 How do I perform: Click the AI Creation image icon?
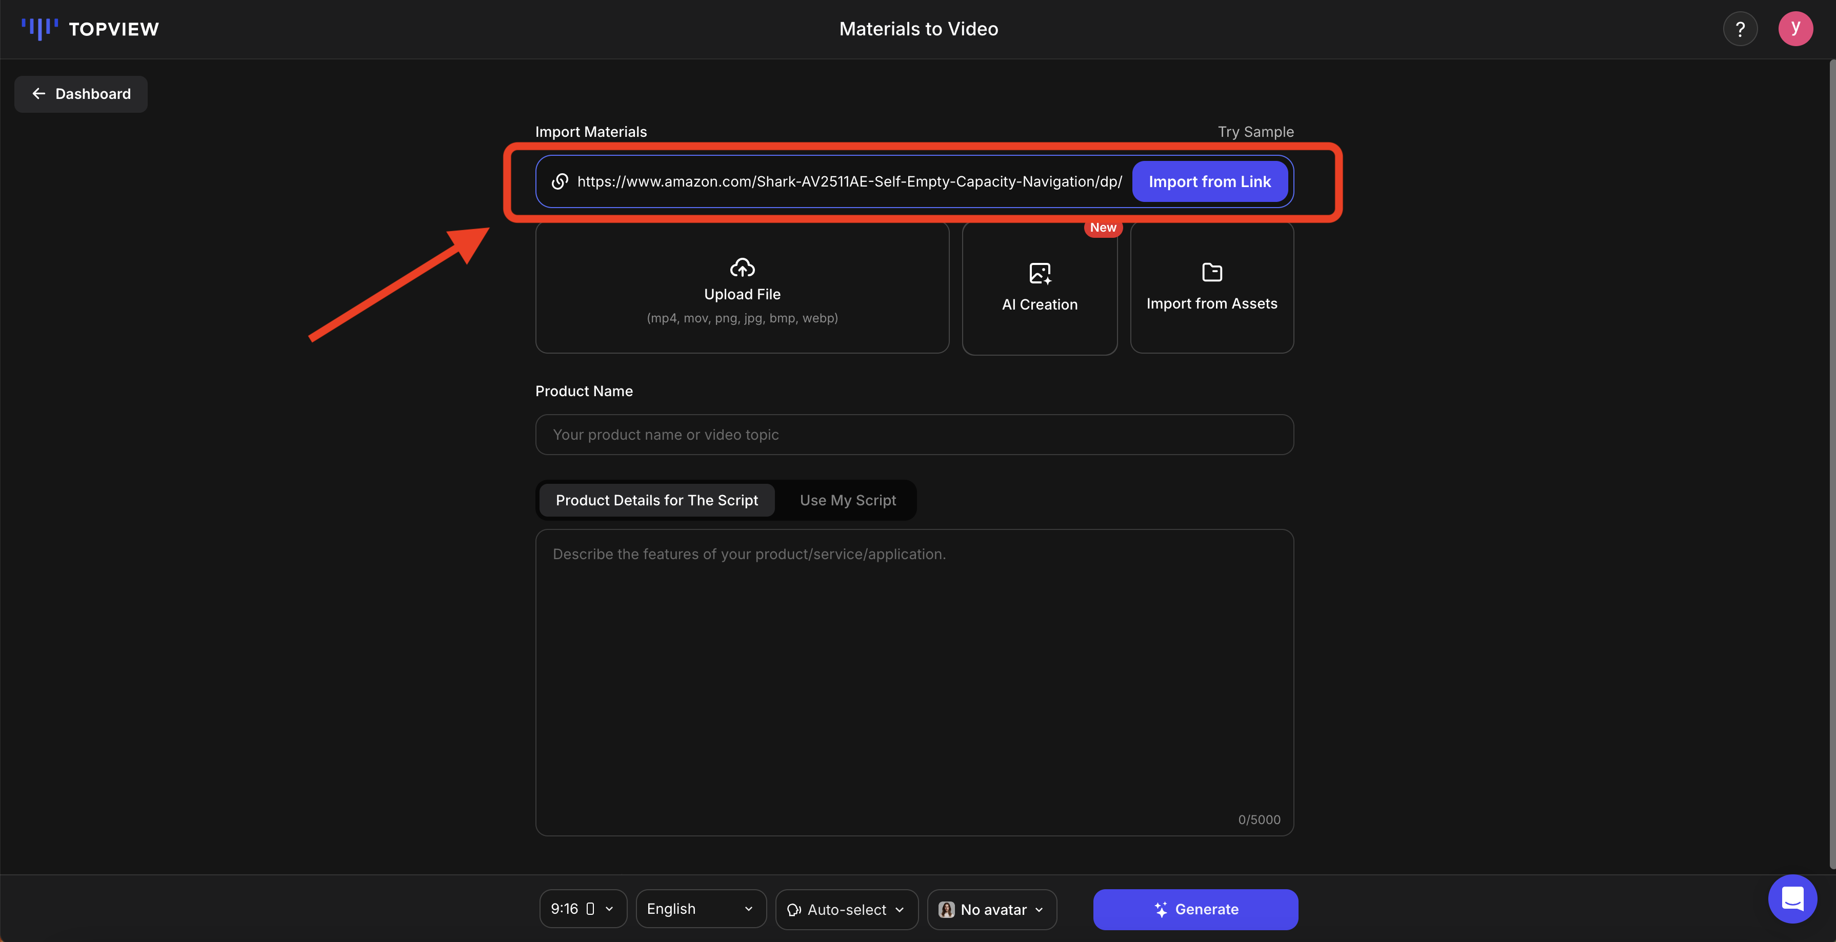pyautogui.click(x=1040, y=273)
